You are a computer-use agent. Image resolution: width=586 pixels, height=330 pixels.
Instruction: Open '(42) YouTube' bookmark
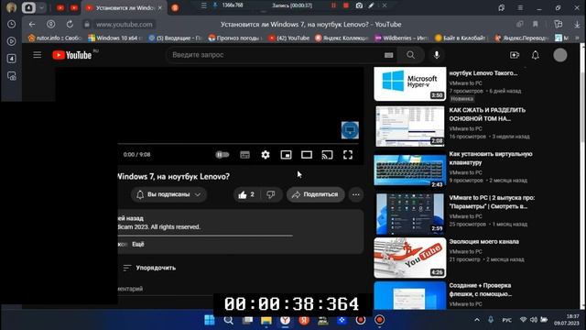pos(289,38)
